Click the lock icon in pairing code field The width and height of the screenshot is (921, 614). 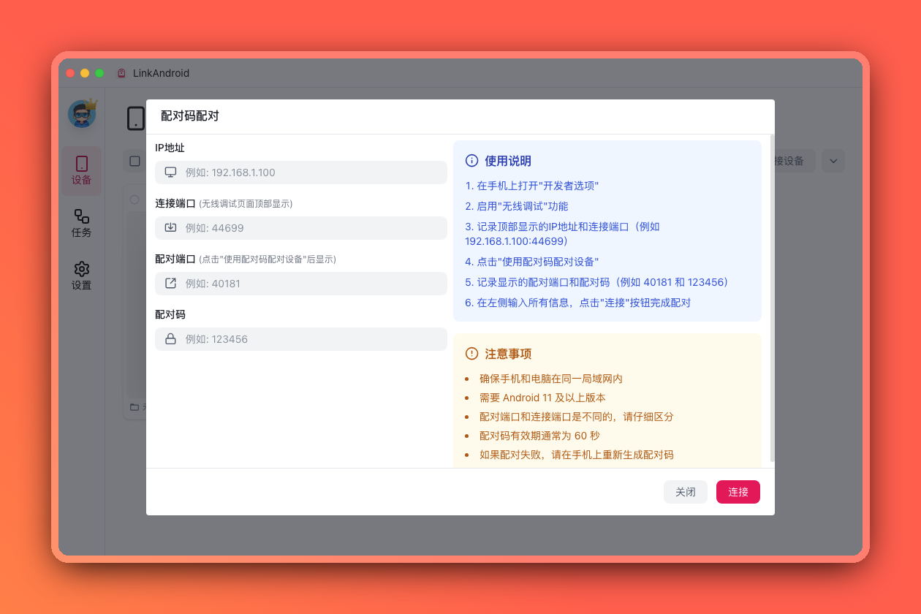point(170,339)
